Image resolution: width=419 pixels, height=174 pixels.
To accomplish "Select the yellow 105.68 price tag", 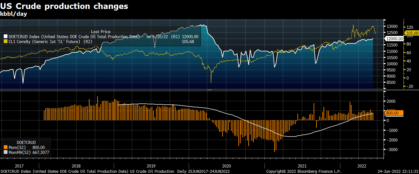I will coord(411,33).
